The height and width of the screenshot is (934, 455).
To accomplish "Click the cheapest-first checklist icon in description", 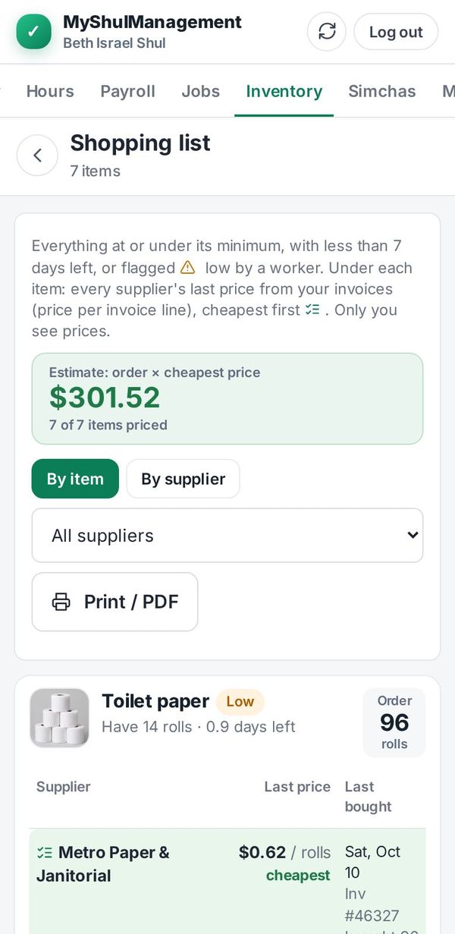I will pos(312,310).
